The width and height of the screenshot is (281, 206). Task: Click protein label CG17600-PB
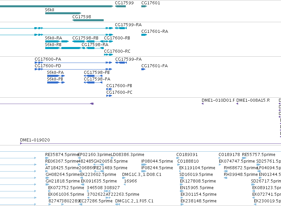pyautogui.click(x=119, y=86)
